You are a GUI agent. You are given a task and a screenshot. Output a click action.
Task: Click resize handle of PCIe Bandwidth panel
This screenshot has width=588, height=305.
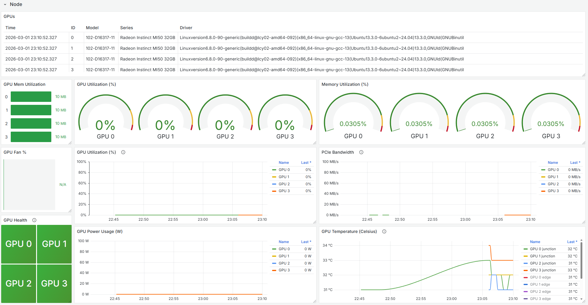[x=584, y=222]
